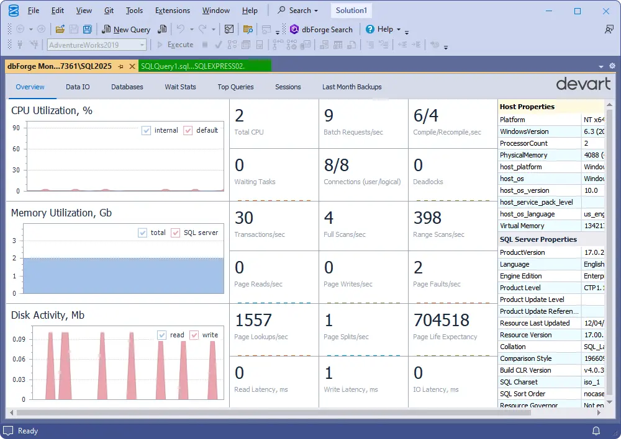Screen dimensions: 621x439
Task: Click the Open File folder icon
Action: [x=60, y=29]
